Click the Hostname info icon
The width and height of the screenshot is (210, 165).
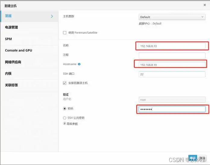coord(79,64)
